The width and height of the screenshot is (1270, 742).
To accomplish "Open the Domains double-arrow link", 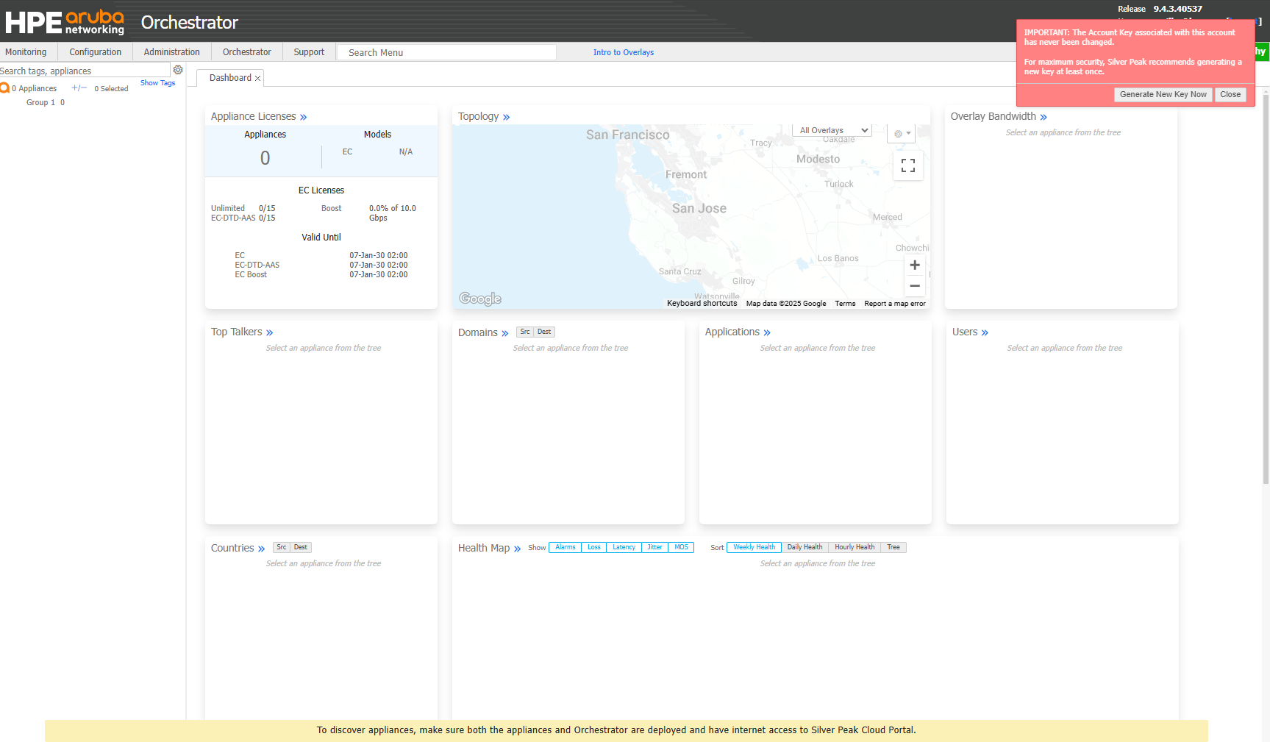I will click(x=504, y=333).
